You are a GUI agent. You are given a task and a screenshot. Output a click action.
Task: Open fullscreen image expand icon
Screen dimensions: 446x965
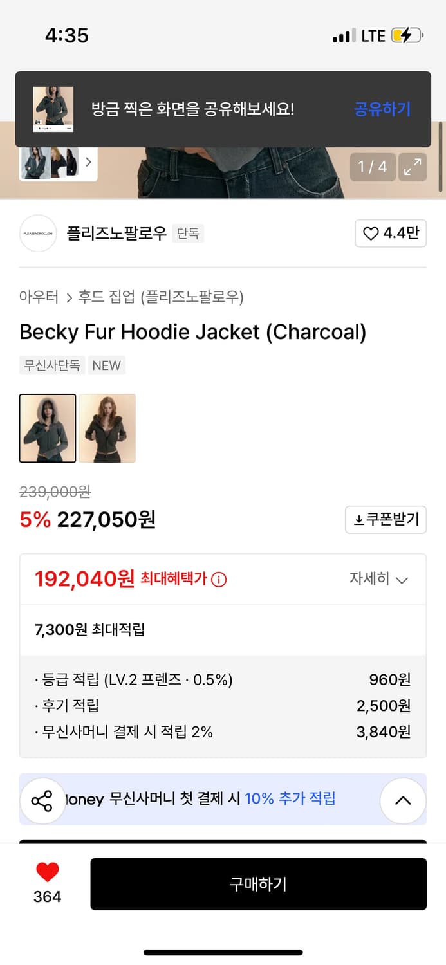click(x=412, y=167)
